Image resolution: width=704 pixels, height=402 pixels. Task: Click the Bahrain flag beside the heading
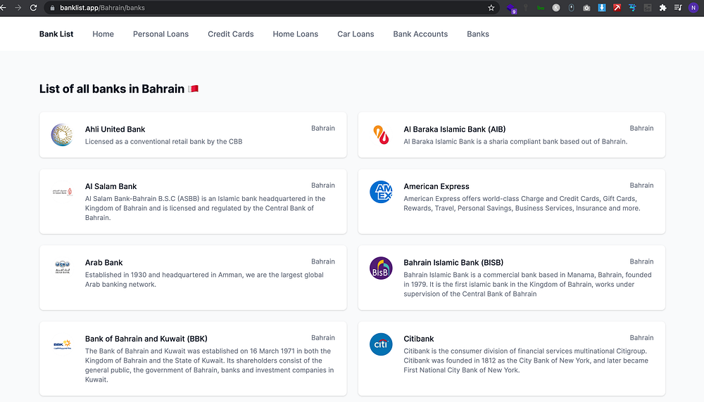click(194, 89)
